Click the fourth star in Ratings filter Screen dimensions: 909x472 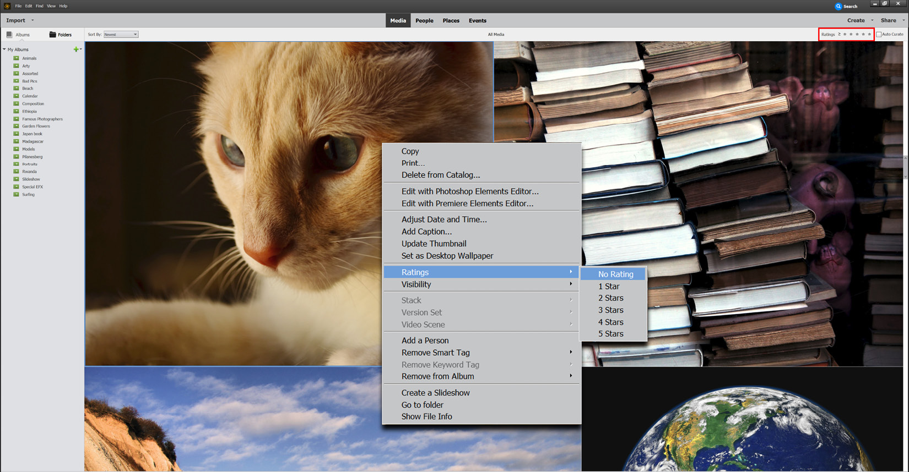click(863, 34)
